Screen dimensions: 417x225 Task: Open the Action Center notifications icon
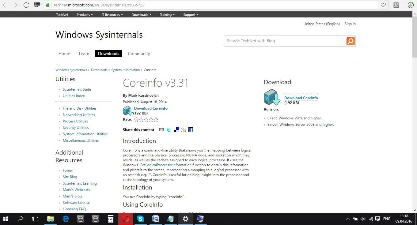[378, 219]
